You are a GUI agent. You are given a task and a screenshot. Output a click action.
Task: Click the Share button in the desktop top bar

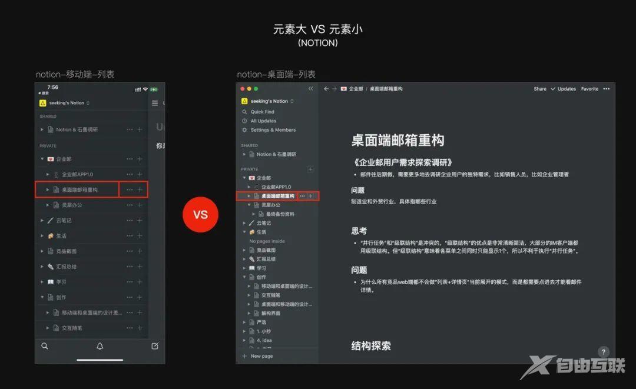540,89
